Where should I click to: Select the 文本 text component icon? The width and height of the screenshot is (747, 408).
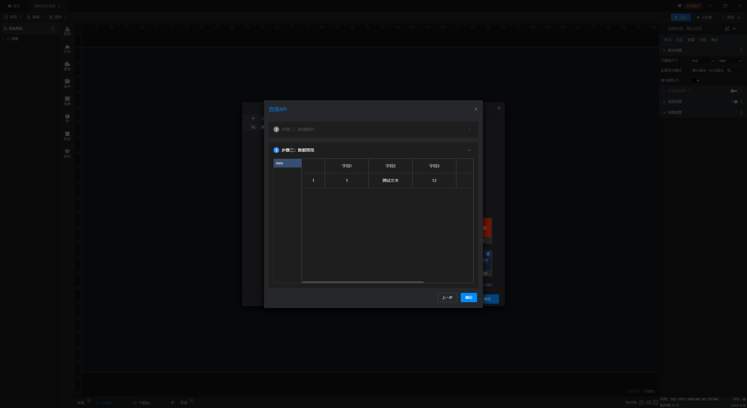[x=67, y=48]
